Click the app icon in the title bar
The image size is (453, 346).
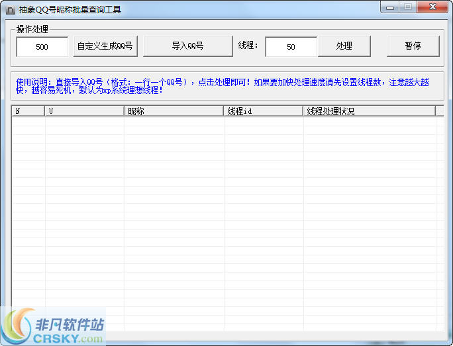click(11, 10)
